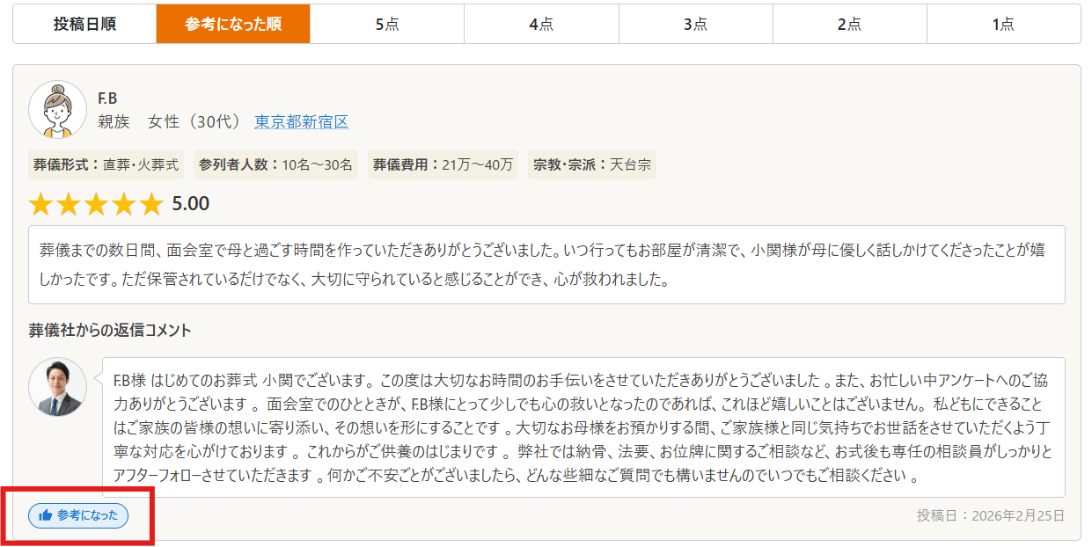Screen dimensions: 1092x547
Task: Click the 宗教・宗派 天台宗 tag
Action: point(592,164)
